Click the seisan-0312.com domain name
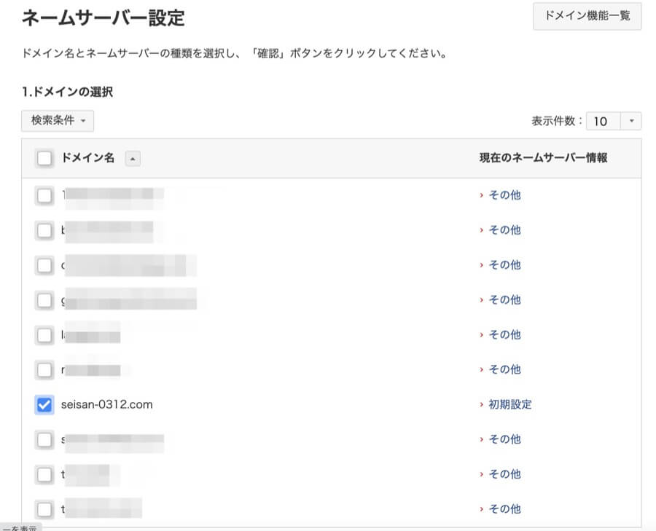 pos(107,404)
